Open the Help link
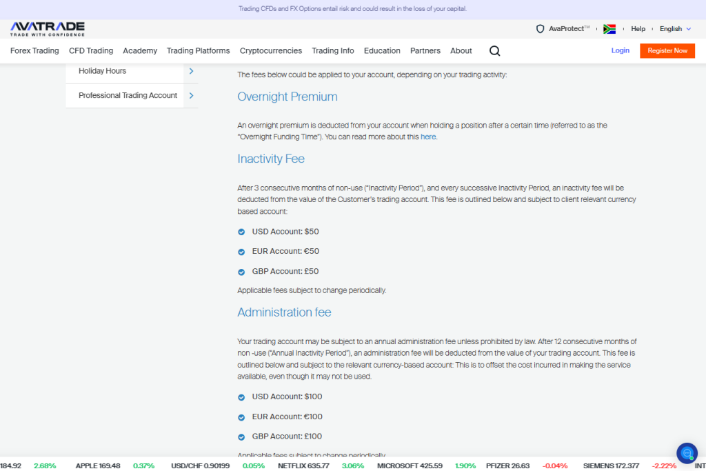 [638, 29]
